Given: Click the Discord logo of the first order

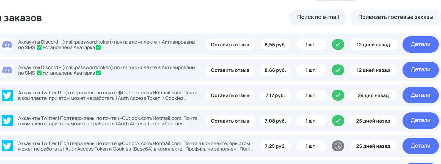Looking at the screenshot, I should pos(7,44).
